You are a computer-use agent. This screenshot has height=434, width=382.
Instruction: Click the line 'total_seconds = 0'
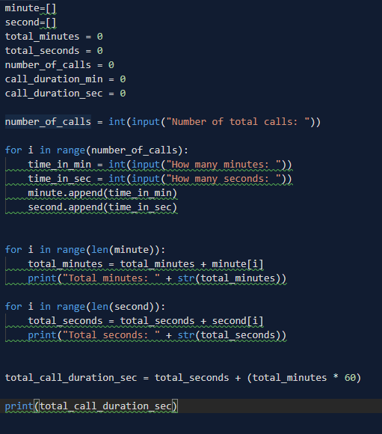[54, 51]
